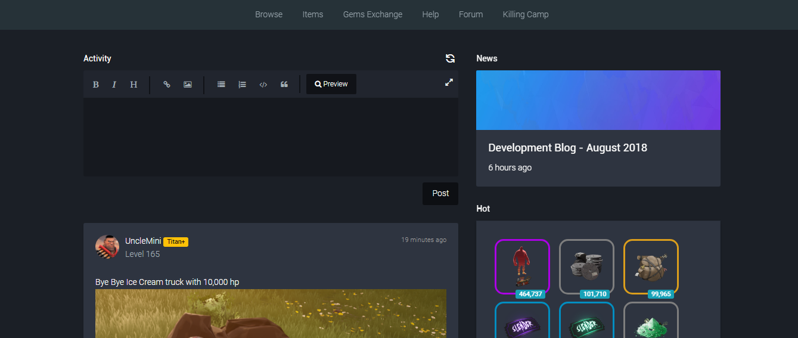This screenshot has height=338, width=798.
Task: Insert a heading with H icon
Action: tap(133, 85)
